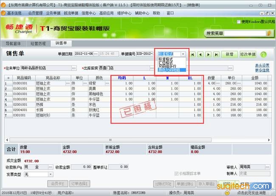Open the 表头设置 link
The width and height of the screenshot is (276, 196).
(262, 65)
